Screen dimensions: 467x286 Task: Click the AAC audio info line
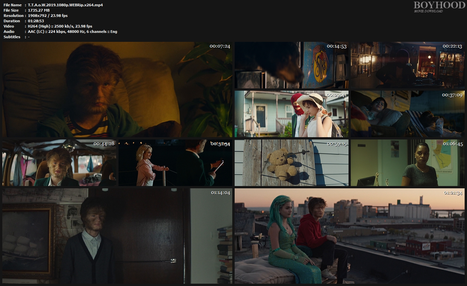pyautogui.click(x=72, y=32)
